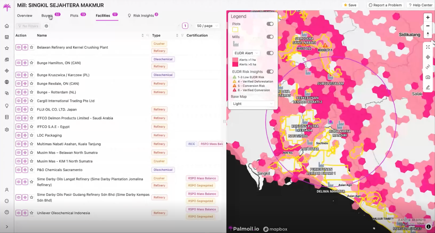Click the Save button
The width and height of the screenshot is (435, 233).
coord(350,5)
